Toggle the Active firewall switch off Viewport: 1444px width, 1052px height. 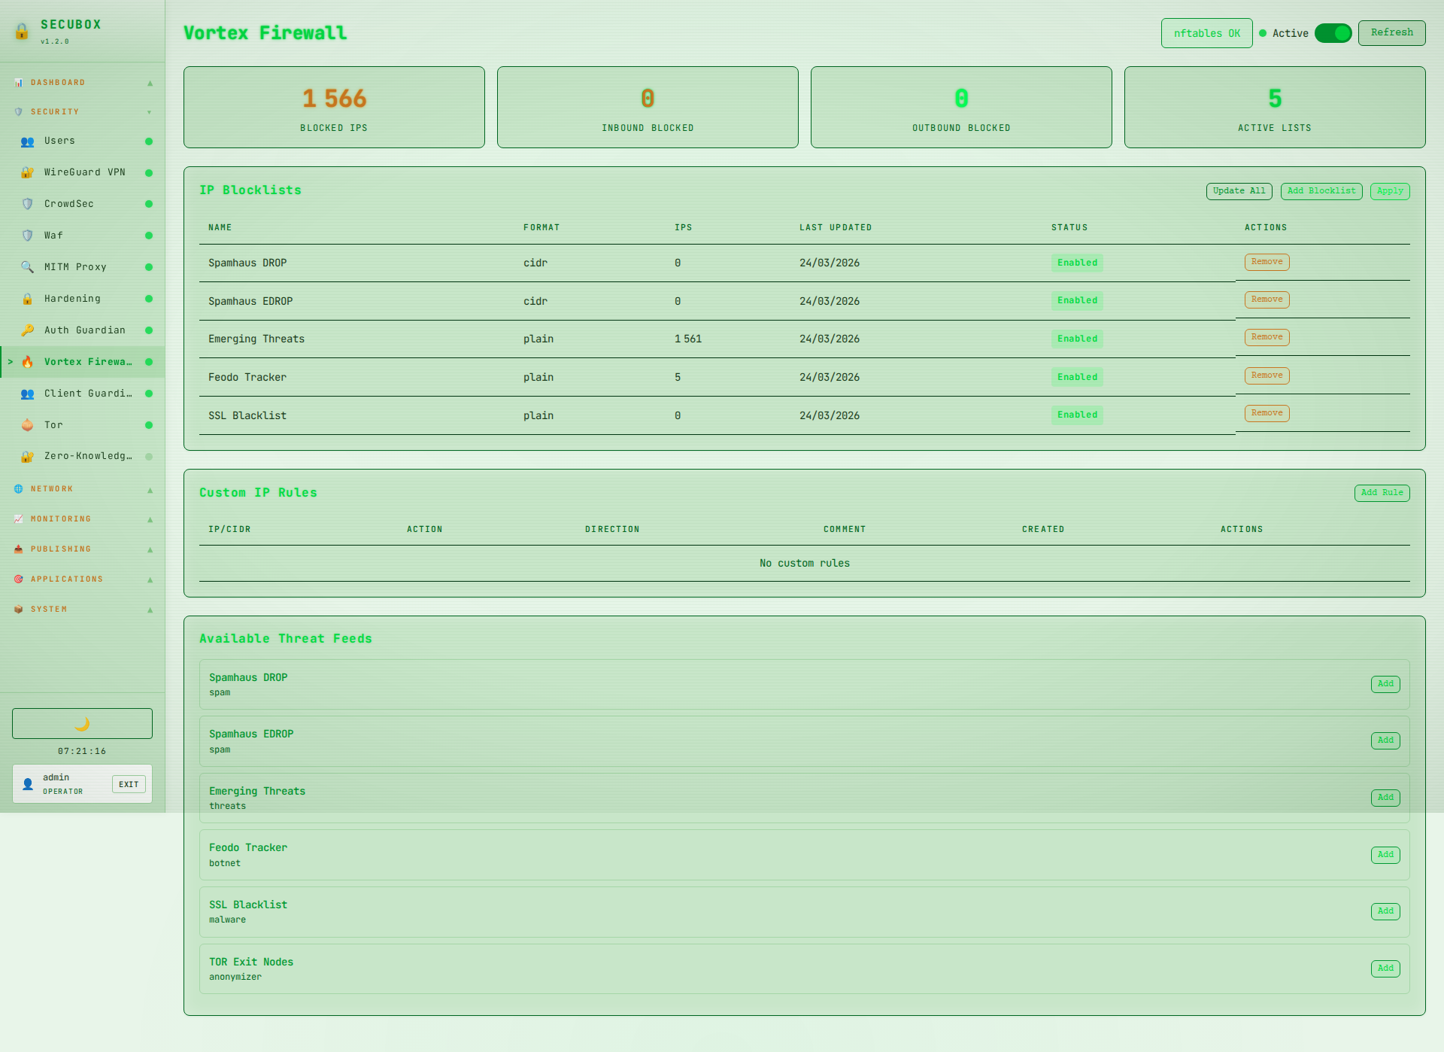click(x=1333, y=33)
